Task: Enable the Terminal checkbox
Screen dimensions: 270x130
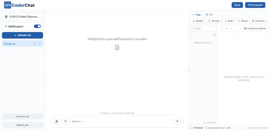Action: pyautogui.click(x=191, y=128)
